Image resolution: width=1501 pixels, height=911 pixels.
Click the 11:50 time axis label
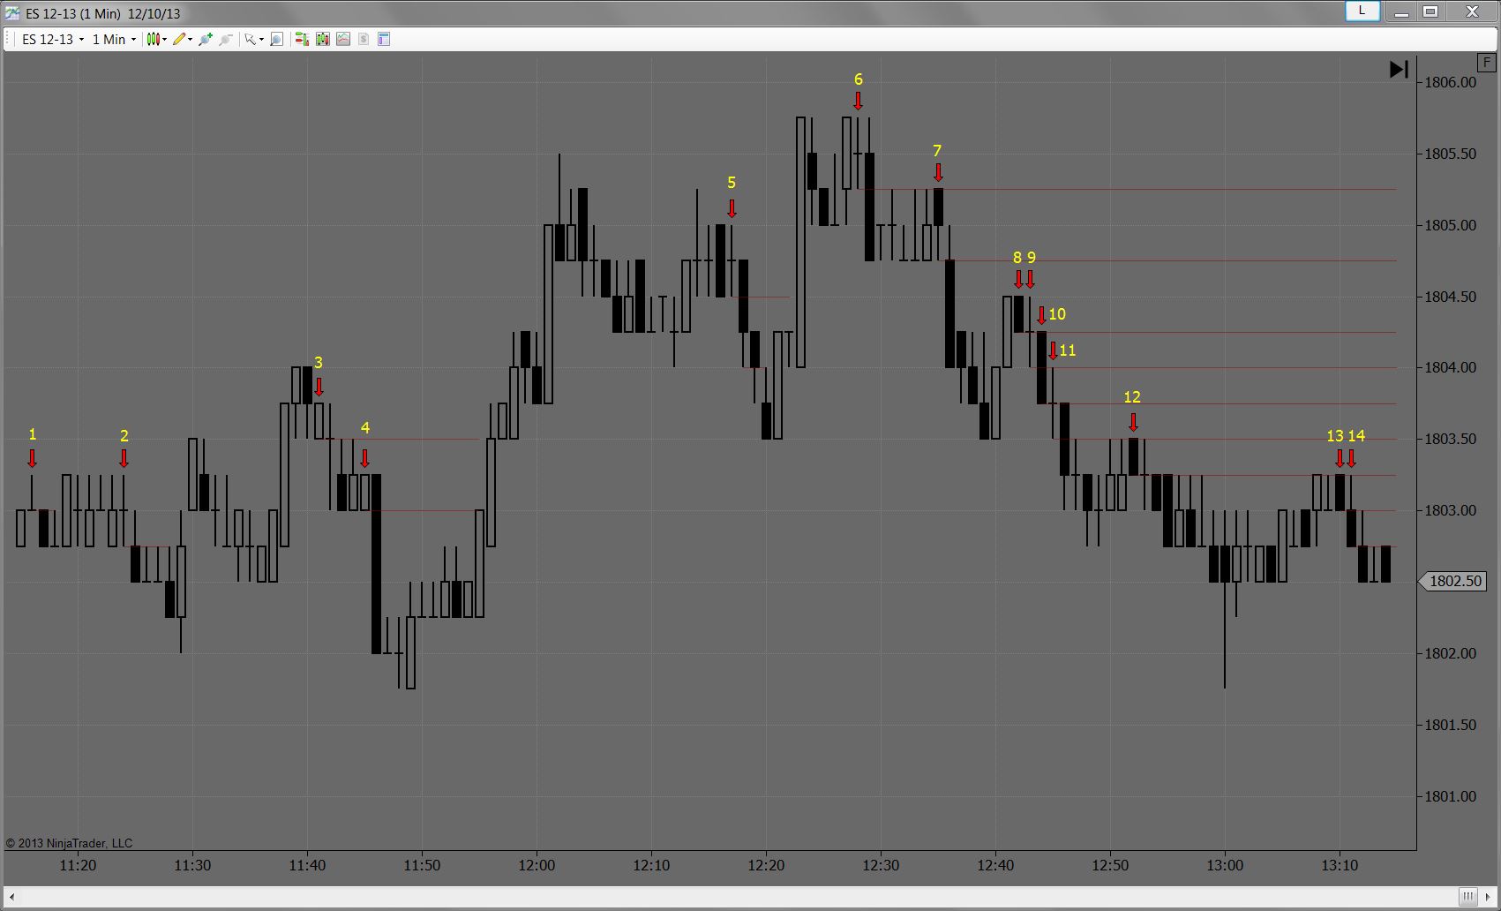[422, 866]
